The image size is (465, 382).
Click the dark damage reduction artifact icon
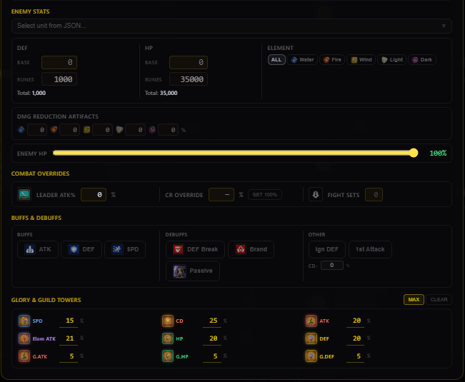click(x=152, y=129)
